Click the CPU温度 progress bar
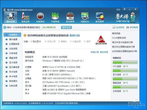 tap(125, 62)
